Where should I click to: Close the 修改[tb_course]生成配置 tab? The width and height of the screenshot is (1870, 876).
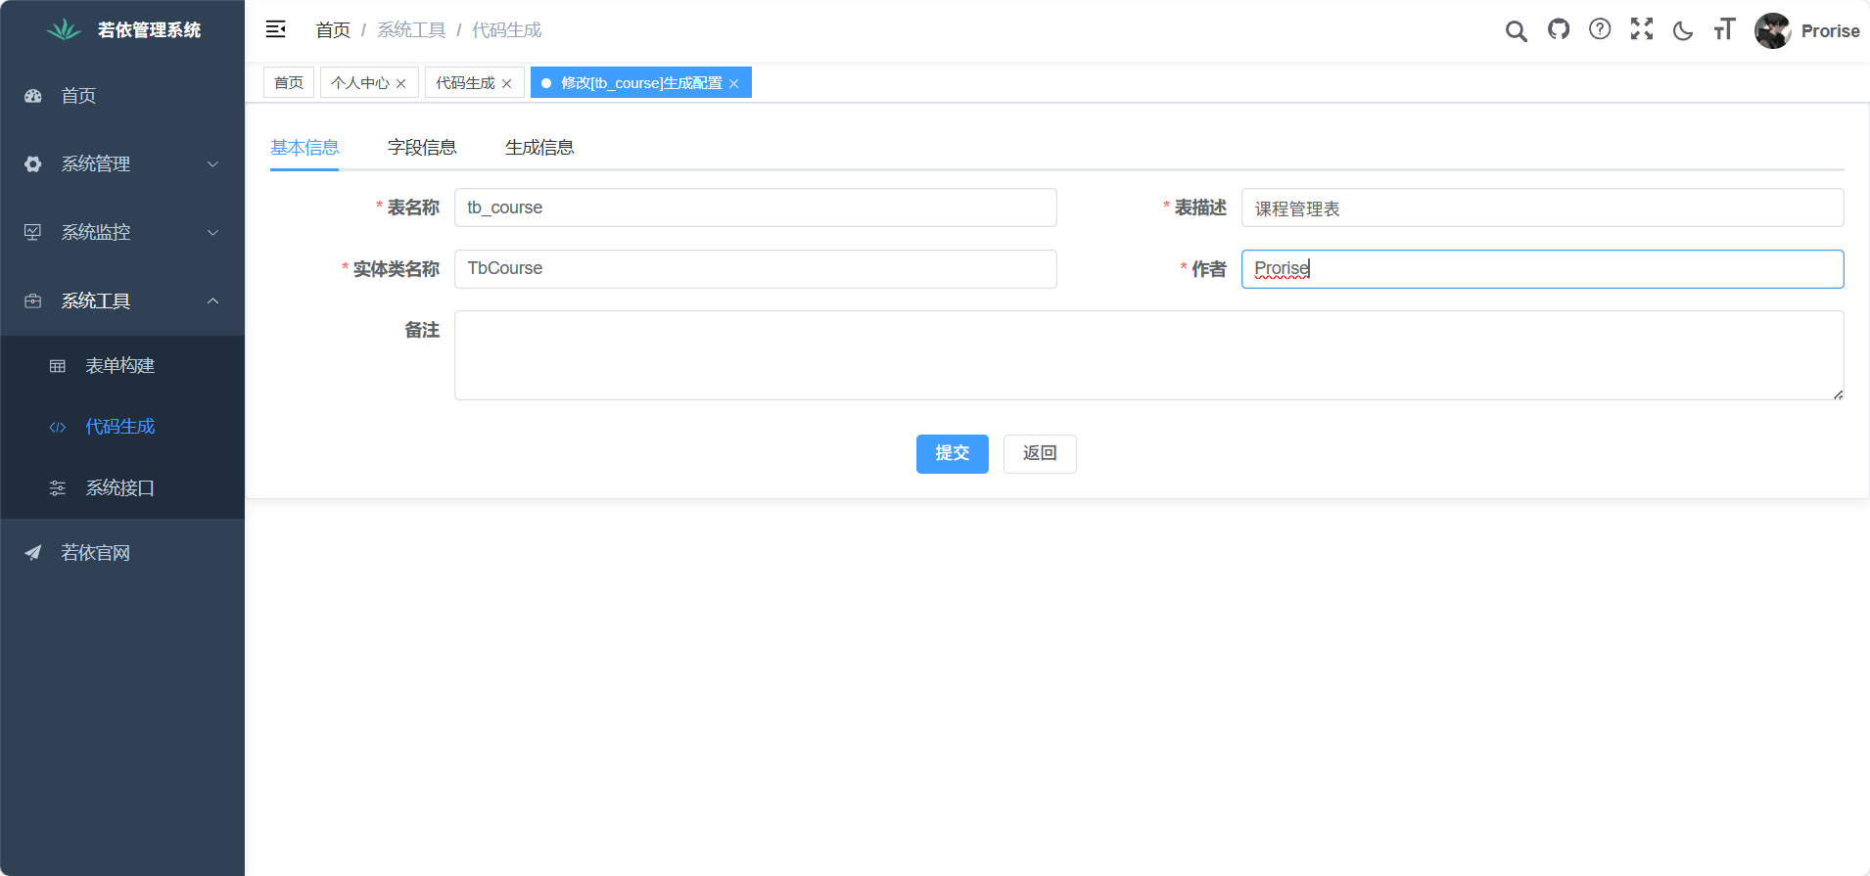[734, 84]
